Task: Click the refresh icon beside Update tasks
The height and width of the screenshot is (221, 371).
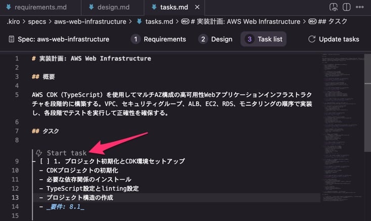Action: click(312, 39)
